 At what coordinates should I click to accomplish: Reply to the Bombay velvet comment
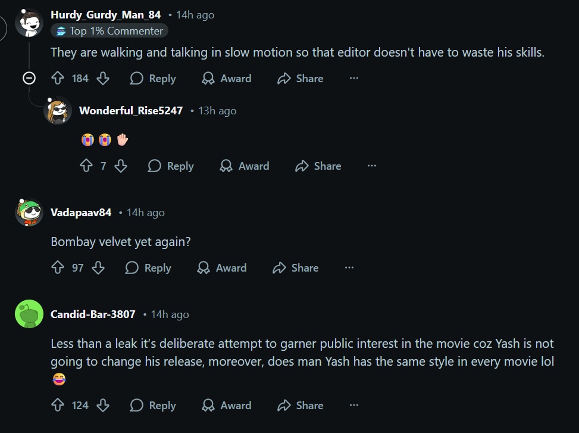[148, 268]
